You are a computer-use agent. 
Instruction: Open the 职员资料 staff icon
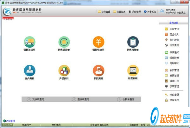[x=98, y=71]
